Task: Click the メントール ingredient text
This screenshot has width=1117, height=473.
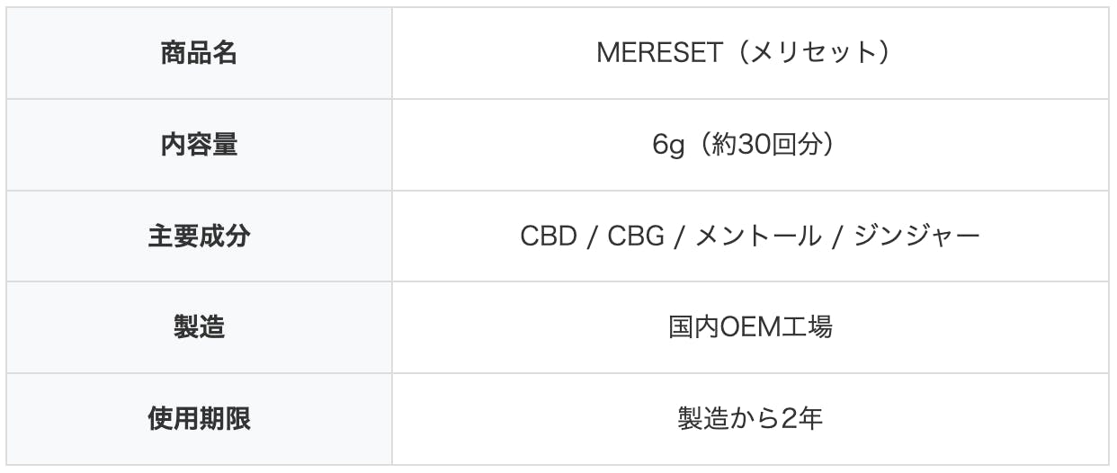Action: click(758, 236)
